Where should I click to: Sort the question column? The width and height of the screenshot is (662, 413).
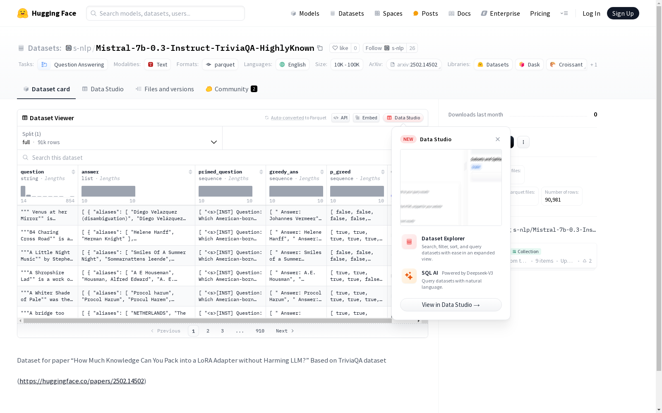tap(73, 172)
